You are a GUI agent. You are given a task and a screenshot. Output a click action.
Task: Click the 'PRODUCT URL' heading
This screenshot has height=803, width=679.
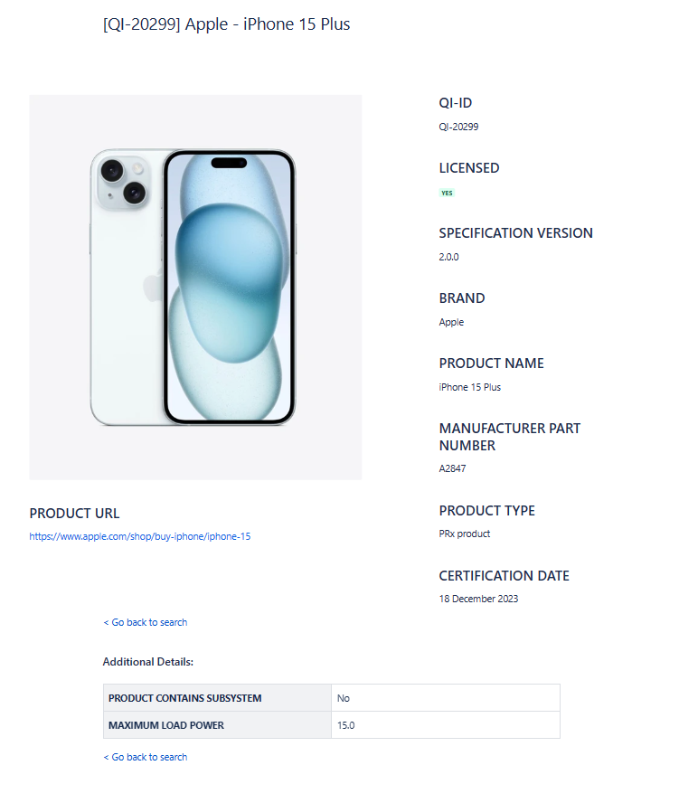(74, 514)
